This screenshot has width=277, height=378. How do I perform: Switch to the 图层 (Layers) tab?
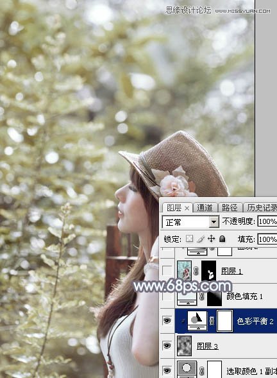(174, 207)
